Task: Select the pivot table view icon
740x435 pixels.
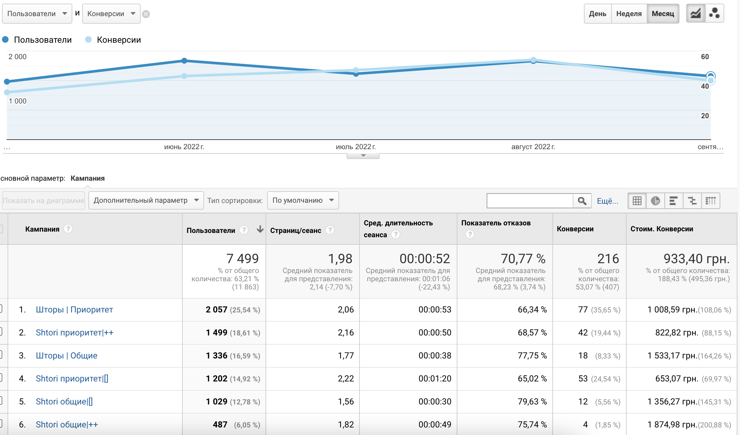Action: tap(710, 201)
